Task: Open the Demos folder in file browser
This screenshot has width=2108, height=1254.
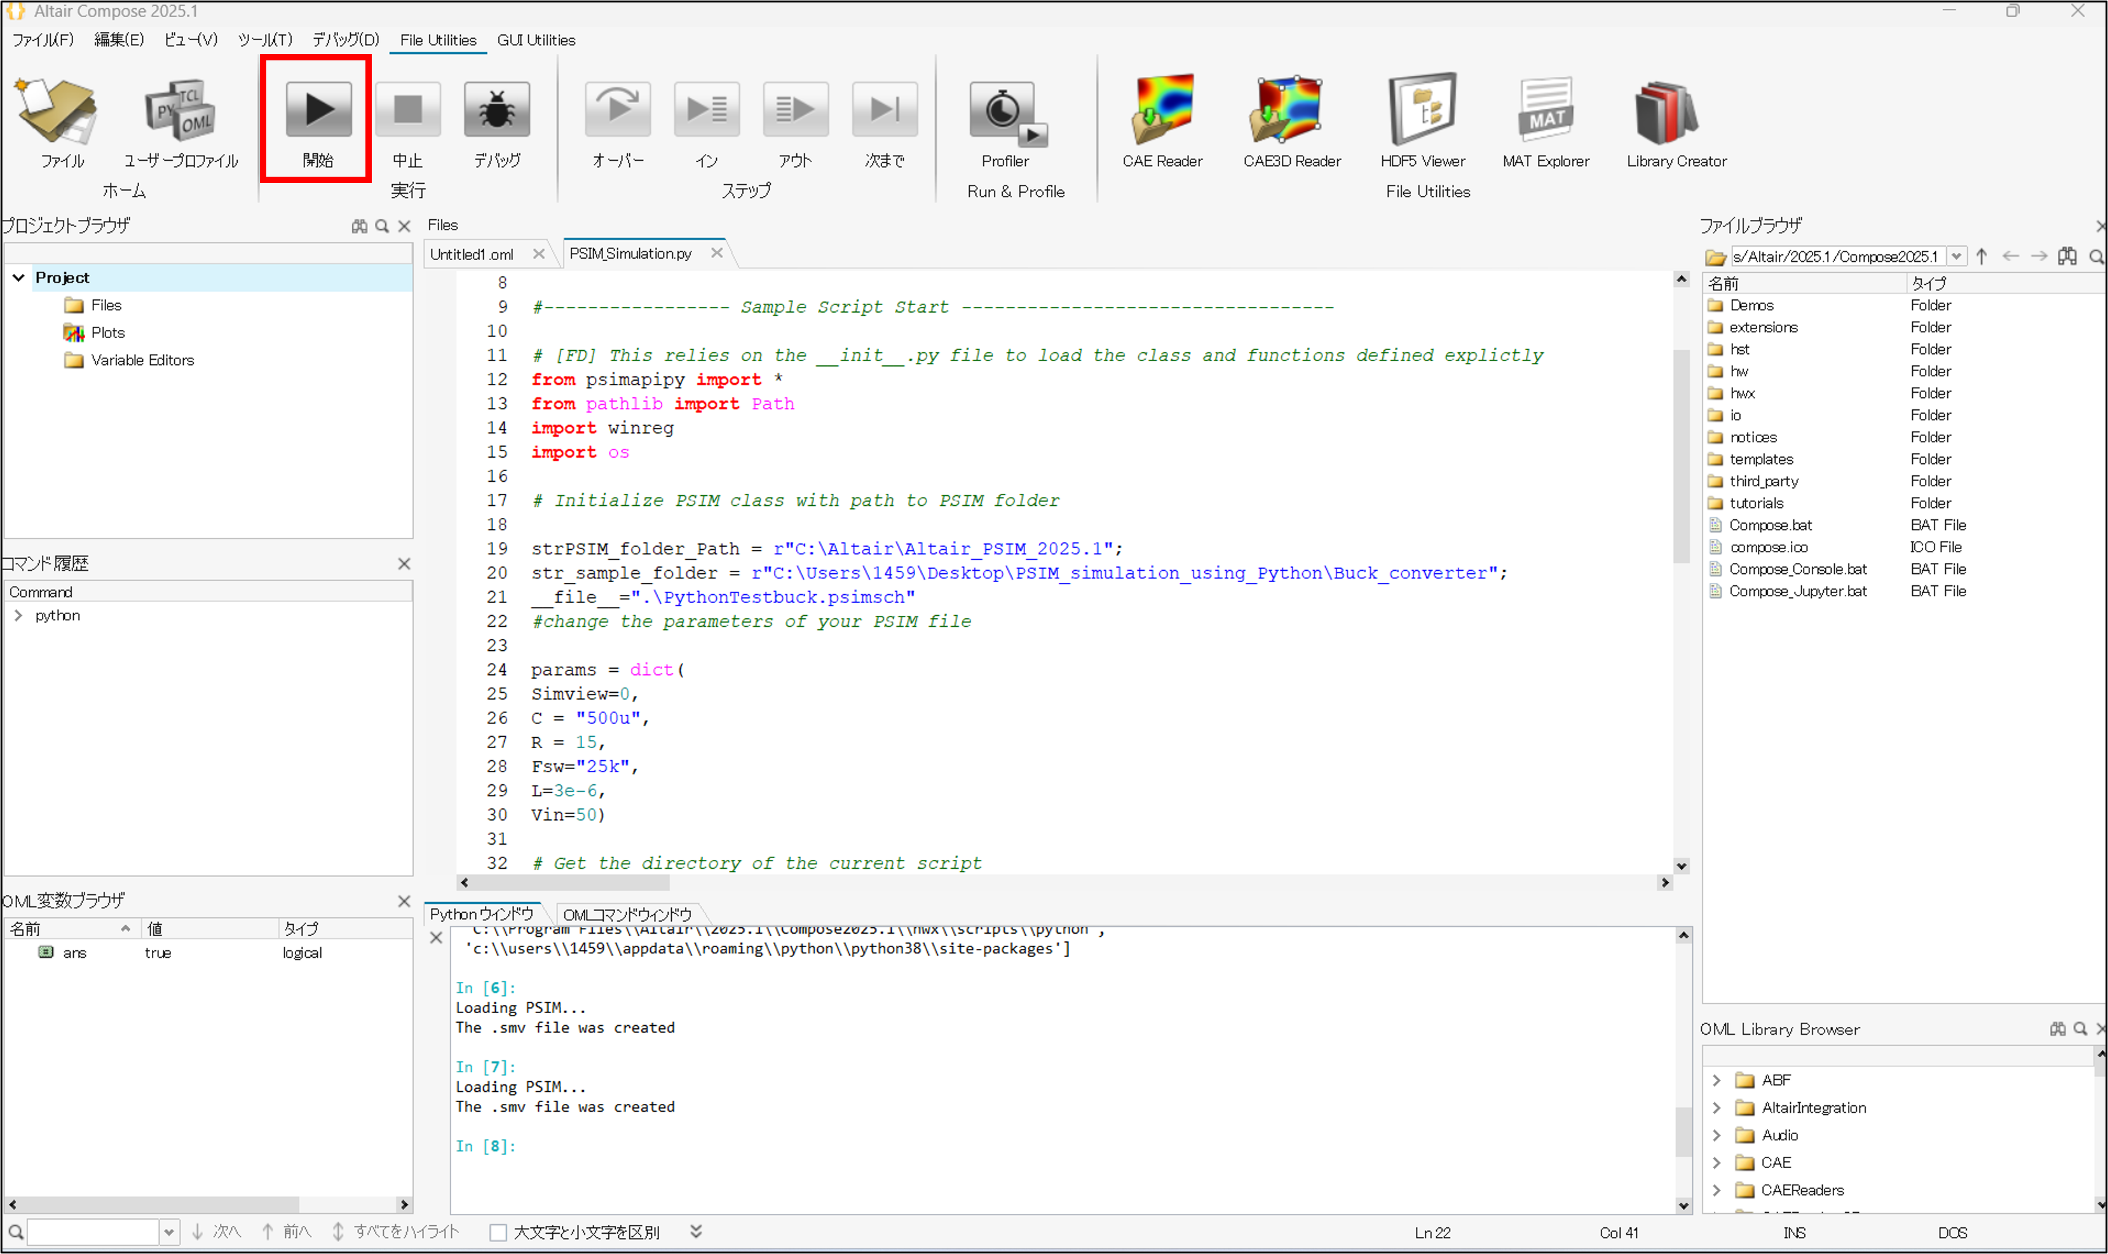Action: (x=1751, y=305)
